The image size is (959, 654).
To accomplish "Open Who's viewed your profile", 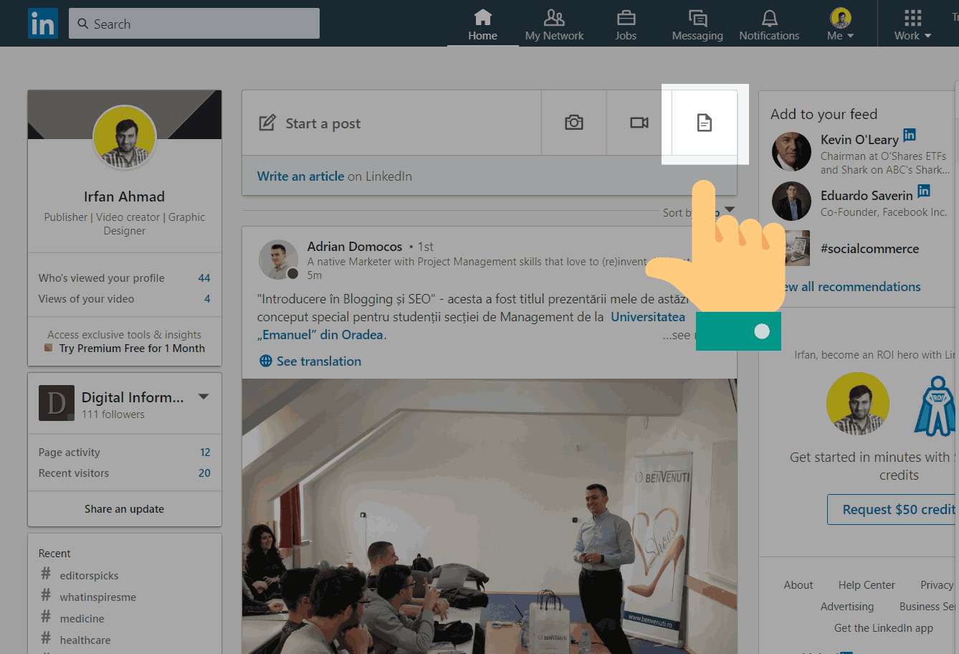I will 125,278.
